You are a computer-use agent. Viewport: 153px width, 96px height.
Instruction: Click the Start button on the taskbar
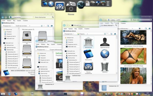click(3, 94)
